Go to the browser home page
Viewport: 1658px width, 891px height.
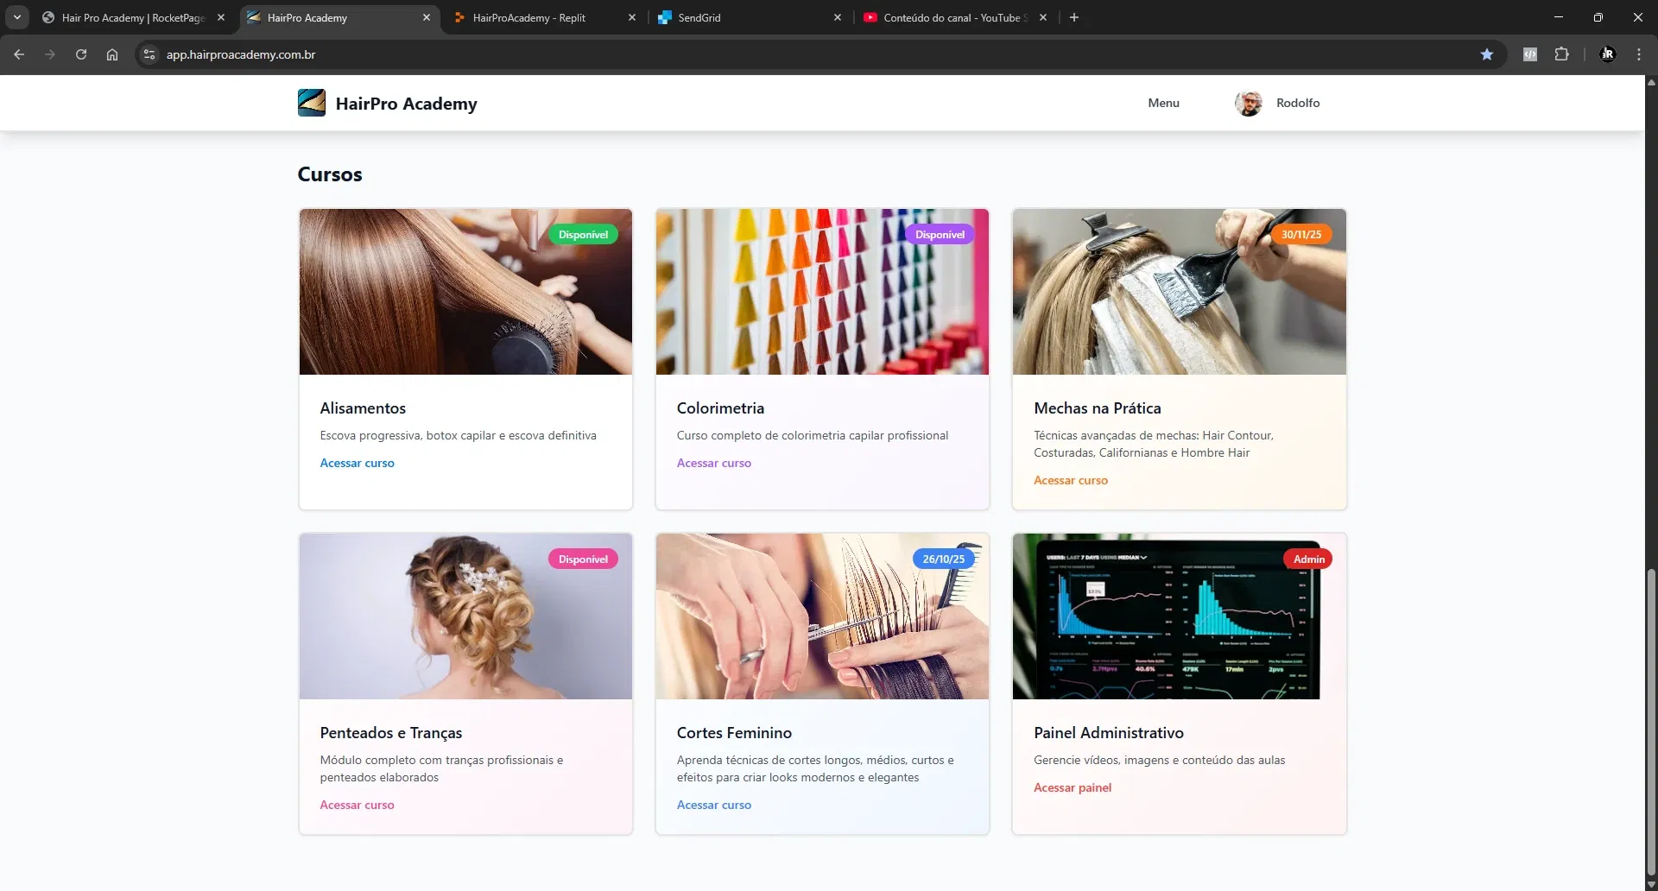[112, 54]
